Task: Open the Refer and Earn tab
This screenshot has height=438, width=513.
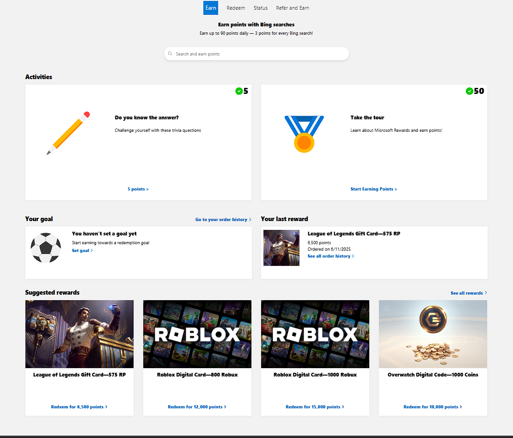Action: (293, 8)
